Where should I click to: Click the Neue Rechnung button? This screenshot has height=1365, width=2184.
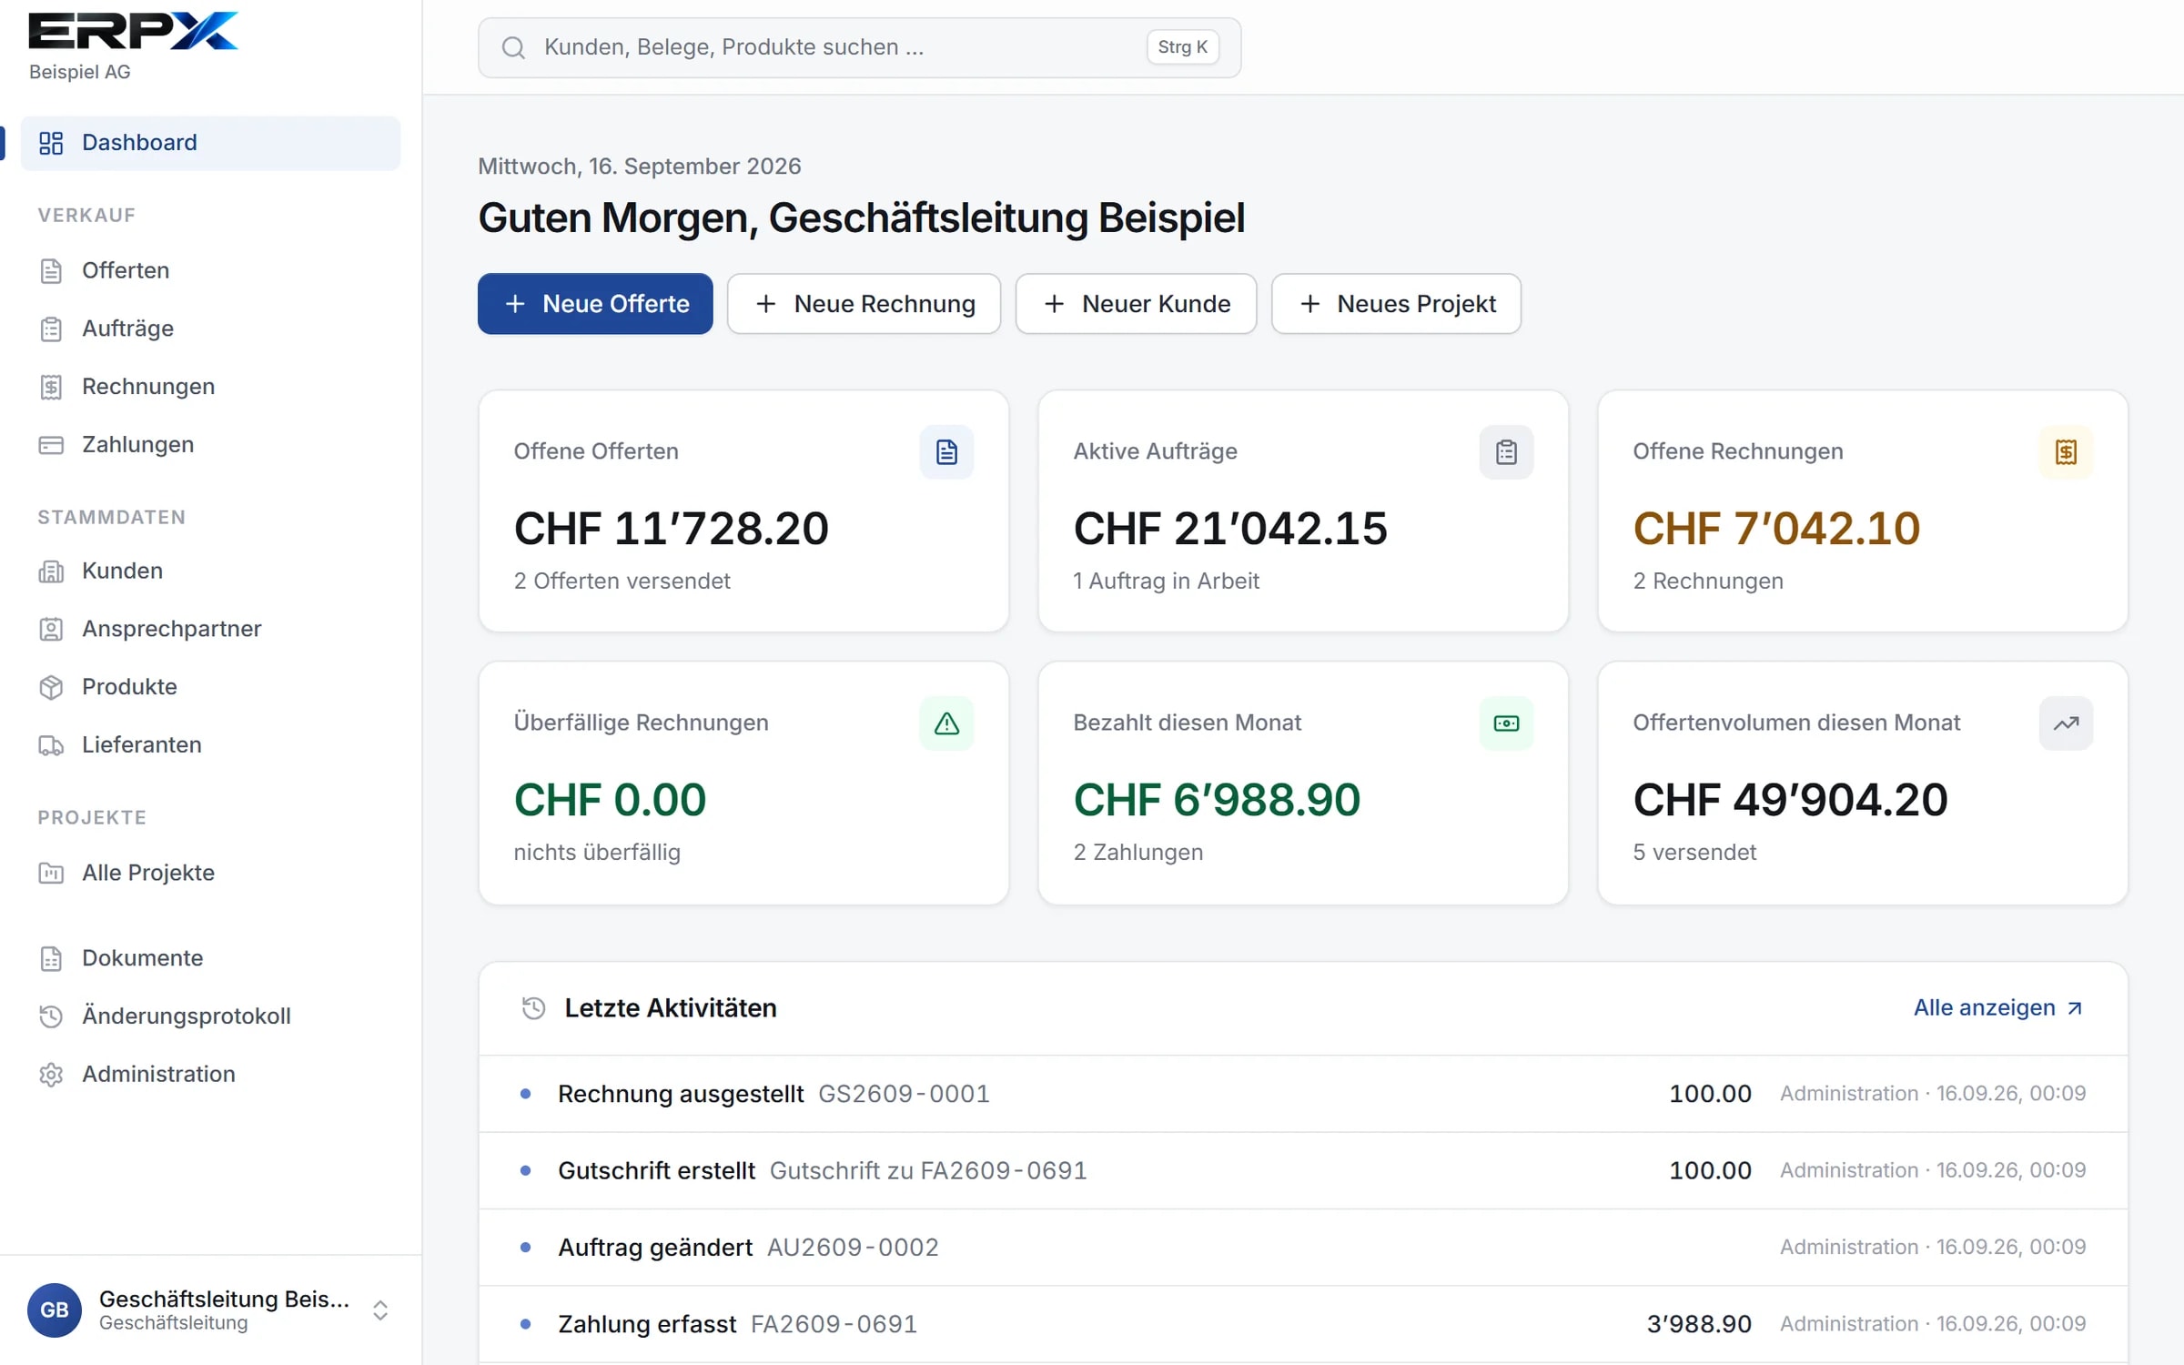pos(864,304)
